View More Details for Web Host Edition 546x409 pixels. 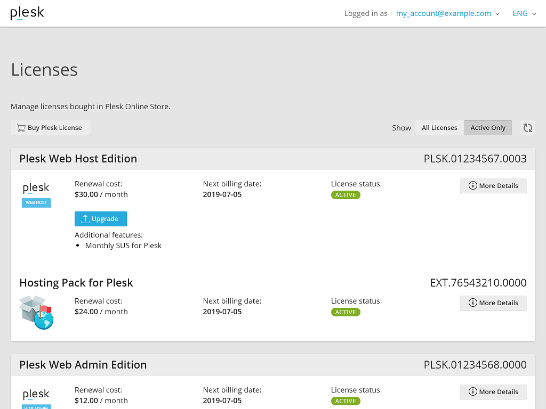pos(493,186)
